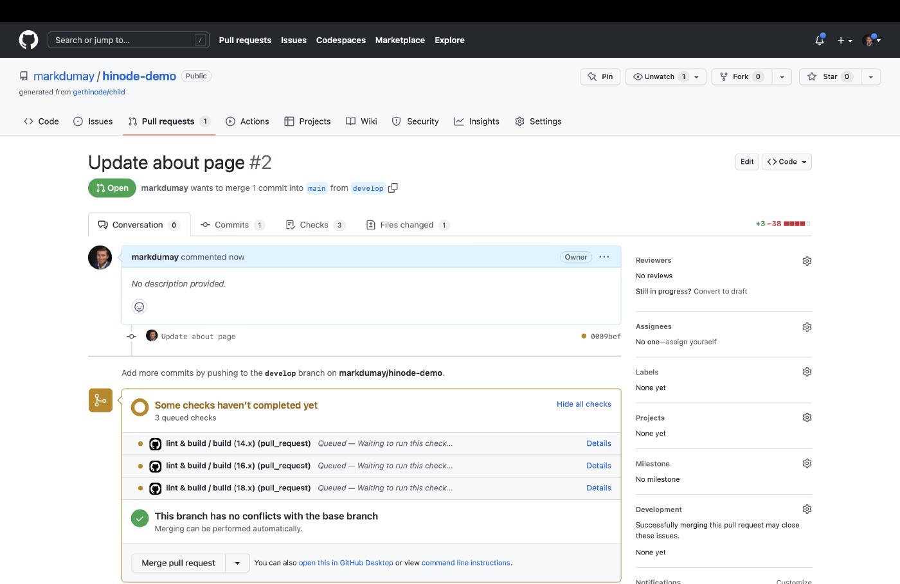Click the diffstat bar showing +3 −38
900x584 pixels.
[x=783, y=224]
